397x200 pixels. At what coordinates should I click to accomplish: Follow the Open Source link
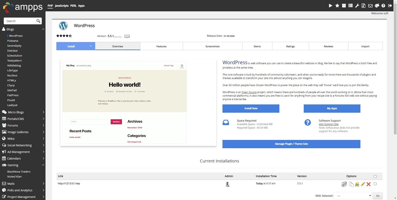pos(249,92)
